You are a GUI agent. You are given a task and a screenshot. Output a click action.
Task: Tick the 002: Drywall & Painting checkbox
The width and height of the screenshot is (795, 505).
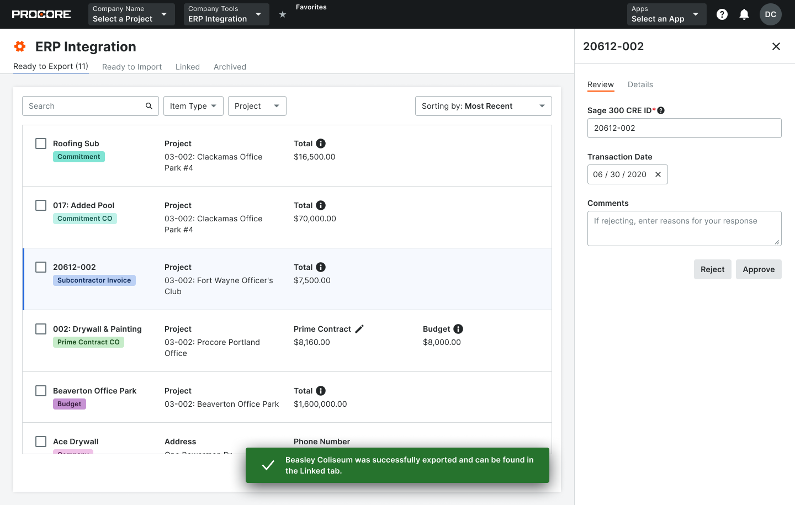[41, 329]
